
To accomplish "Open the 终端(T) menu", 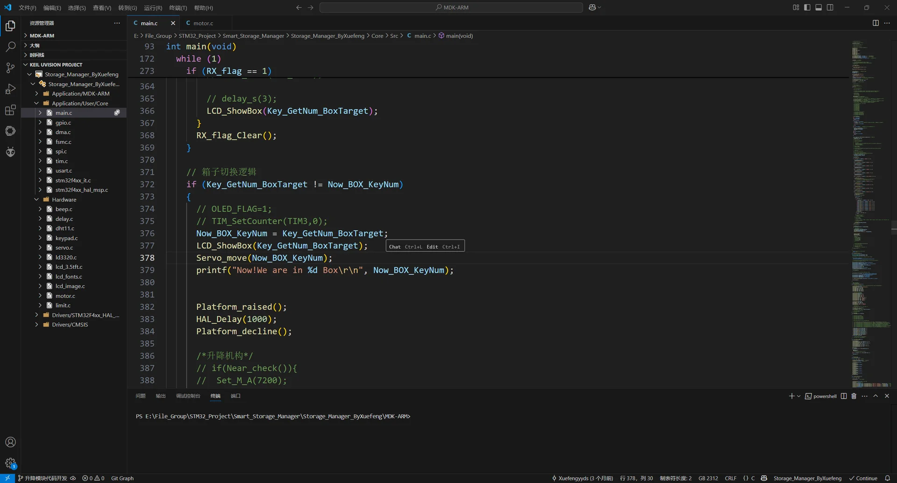I will 178,8.
